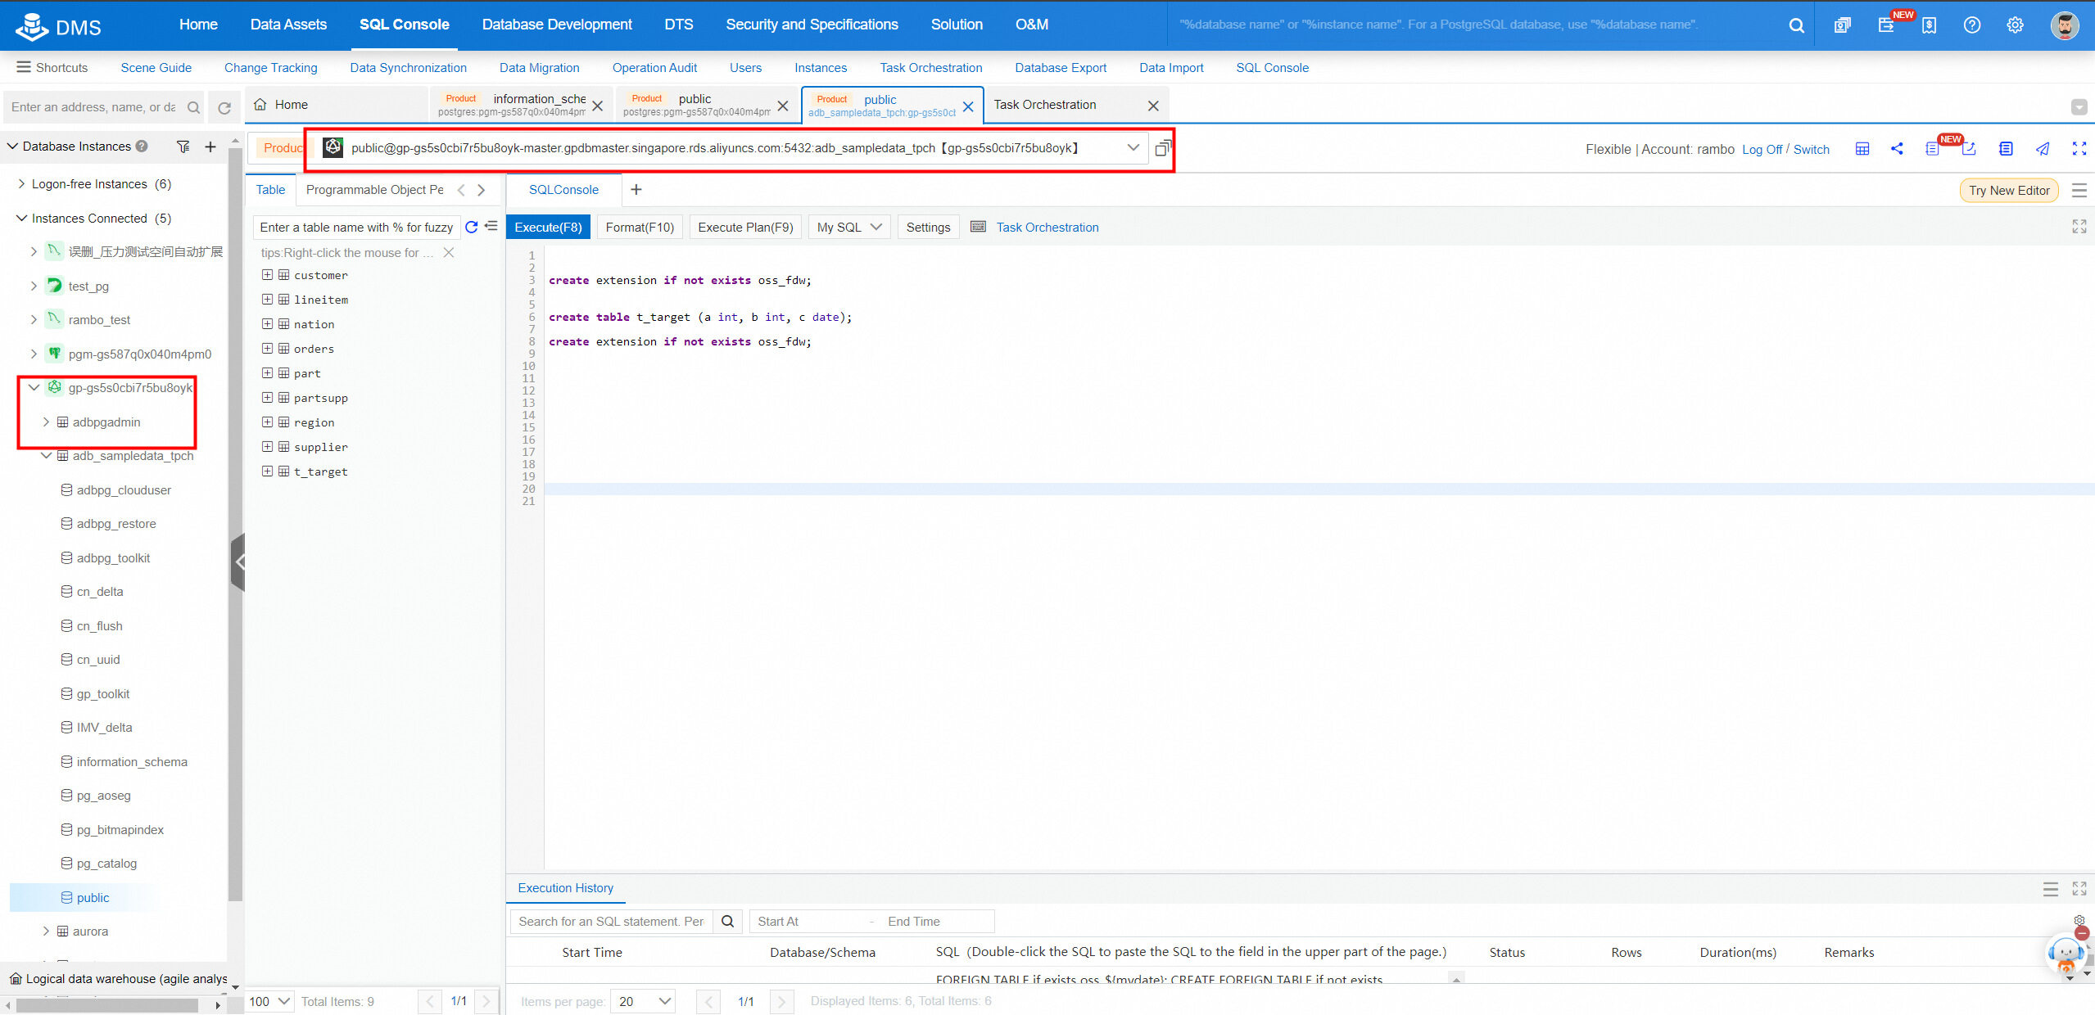2095x1015 pixels.
Task: Open Database Development menu
Action: [557, 25]
